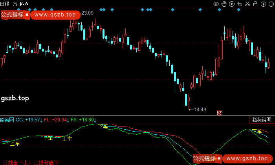
Task: Click the 14.43 low price label
Action: click(200, 109)
